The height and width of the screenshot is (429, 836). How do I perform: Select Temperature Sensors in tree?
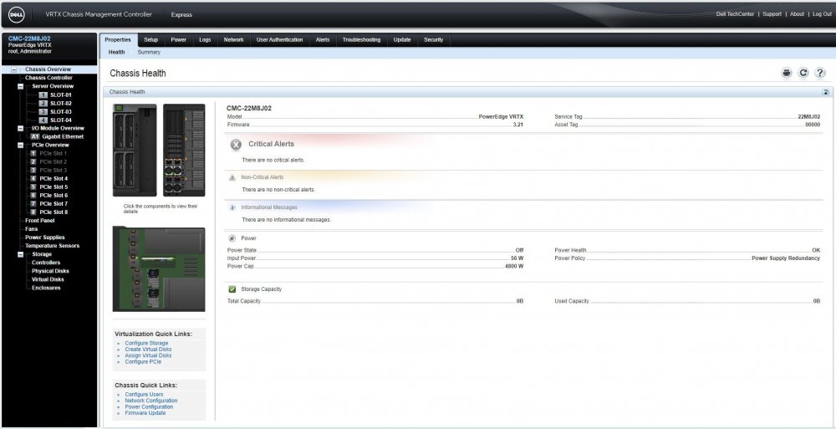pos(52,246)
